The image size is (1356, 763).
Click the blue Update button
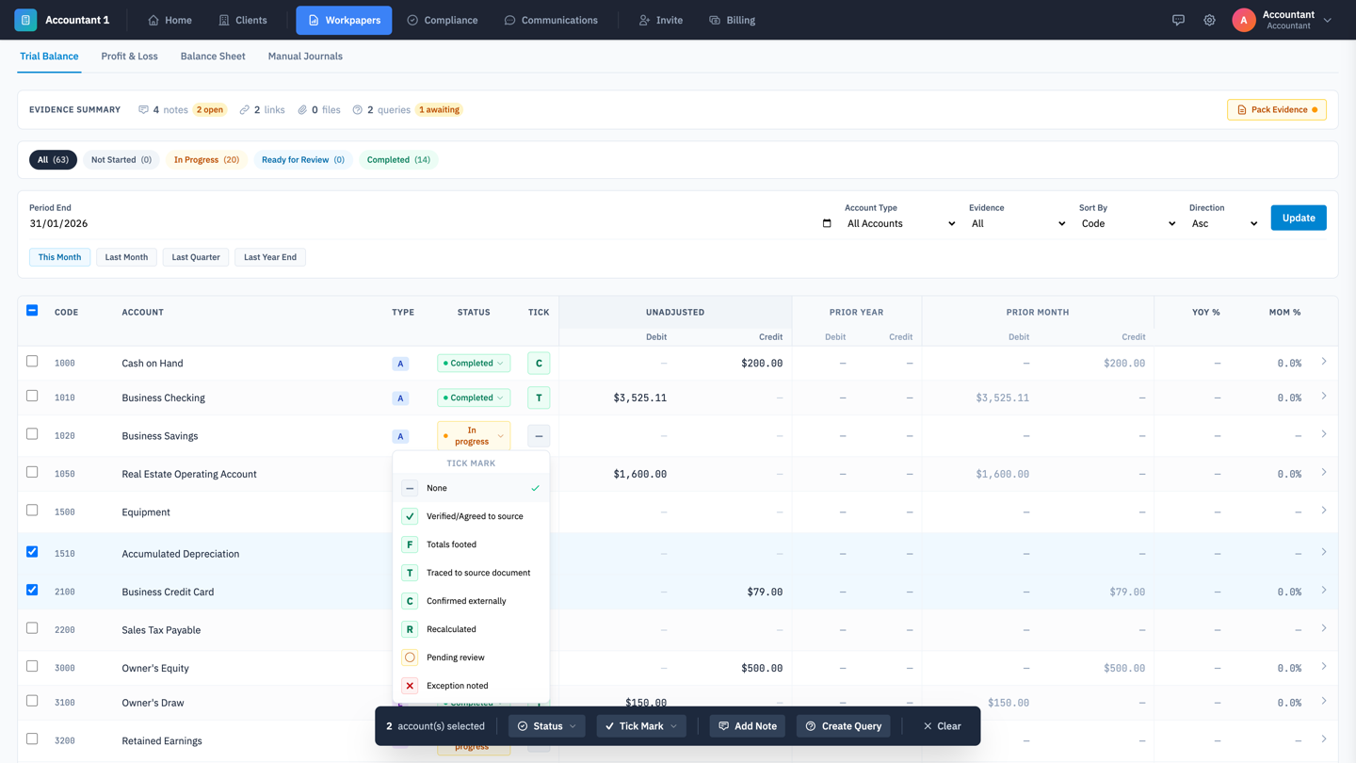point(1298,218)
